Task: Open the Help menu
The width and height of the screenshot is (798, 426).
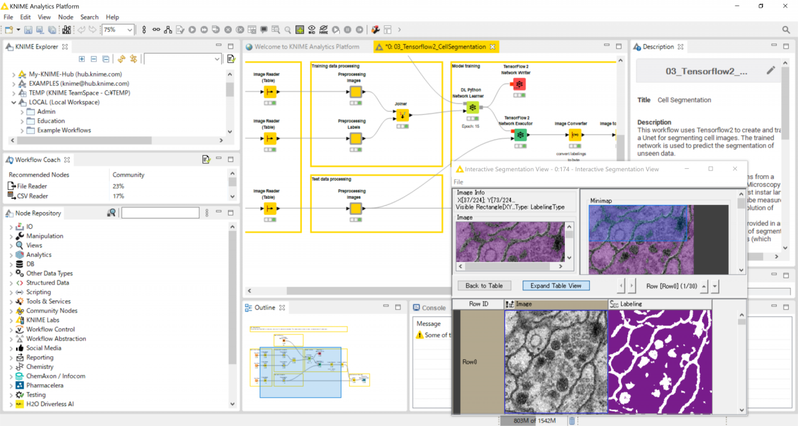Action: coord(112,17)
